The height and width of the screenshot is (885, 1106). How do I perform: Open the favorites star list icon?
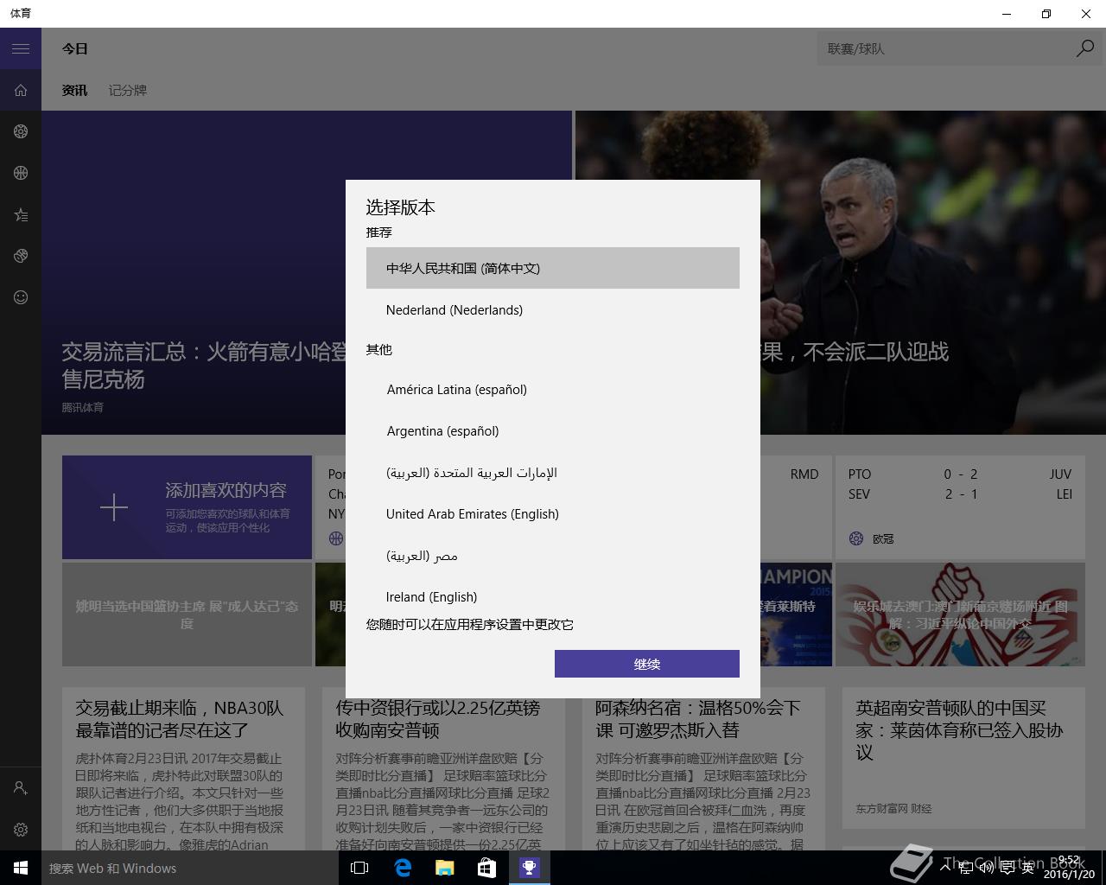click(x=21, y=214)
